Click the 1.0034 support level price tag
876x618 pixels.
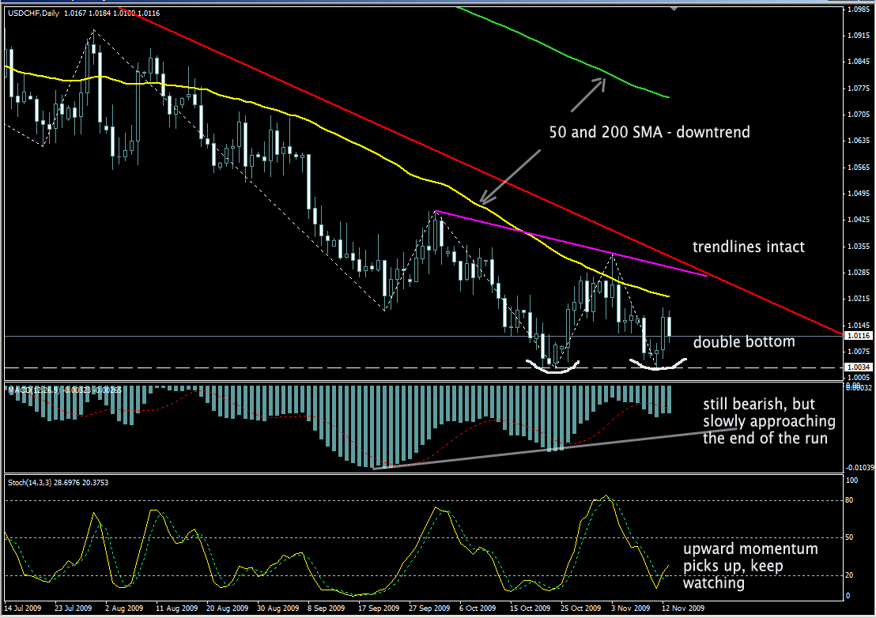coord(858,367)
